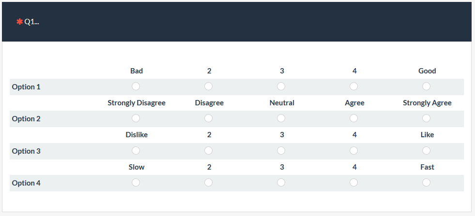Choose Strongly Disagree for Option 2
The width and height of the screenshot is (475, 216).
click(x=136, y=118)
